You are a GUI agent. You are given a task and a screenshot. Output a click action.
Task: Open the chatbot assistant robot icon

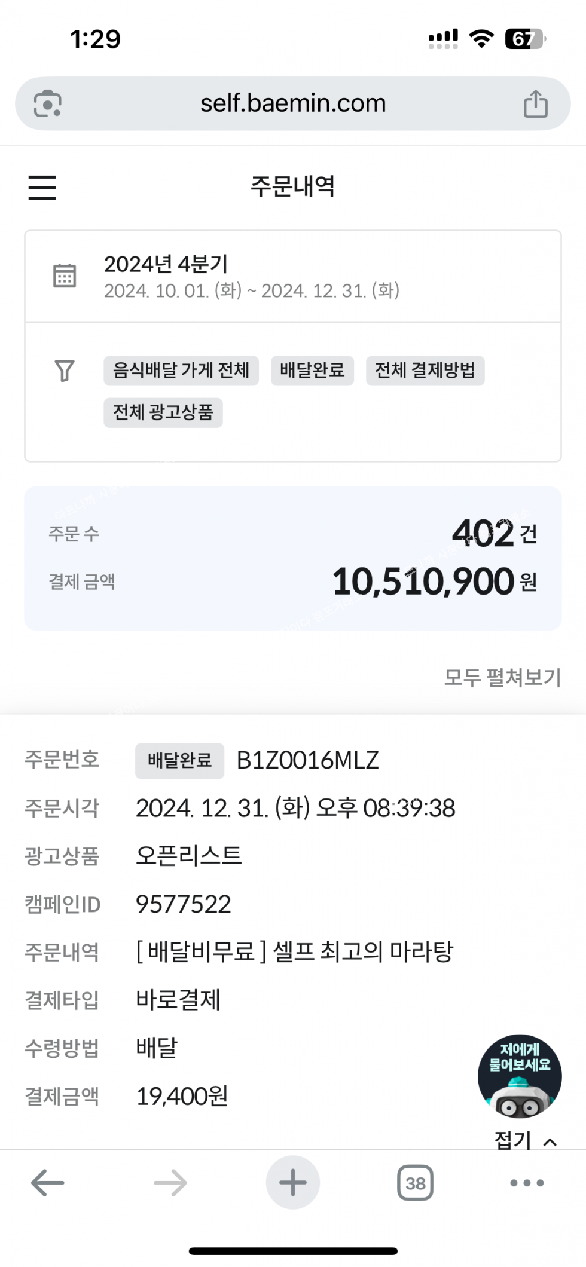coord(519,1076)
